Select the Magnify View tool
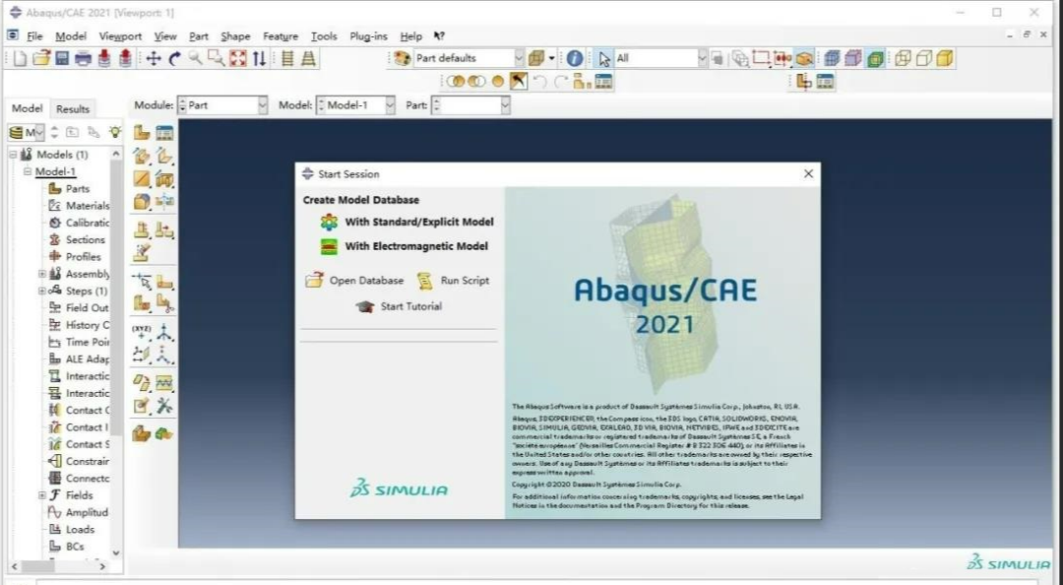1063x585 pixels. click(x=195, y=58)
